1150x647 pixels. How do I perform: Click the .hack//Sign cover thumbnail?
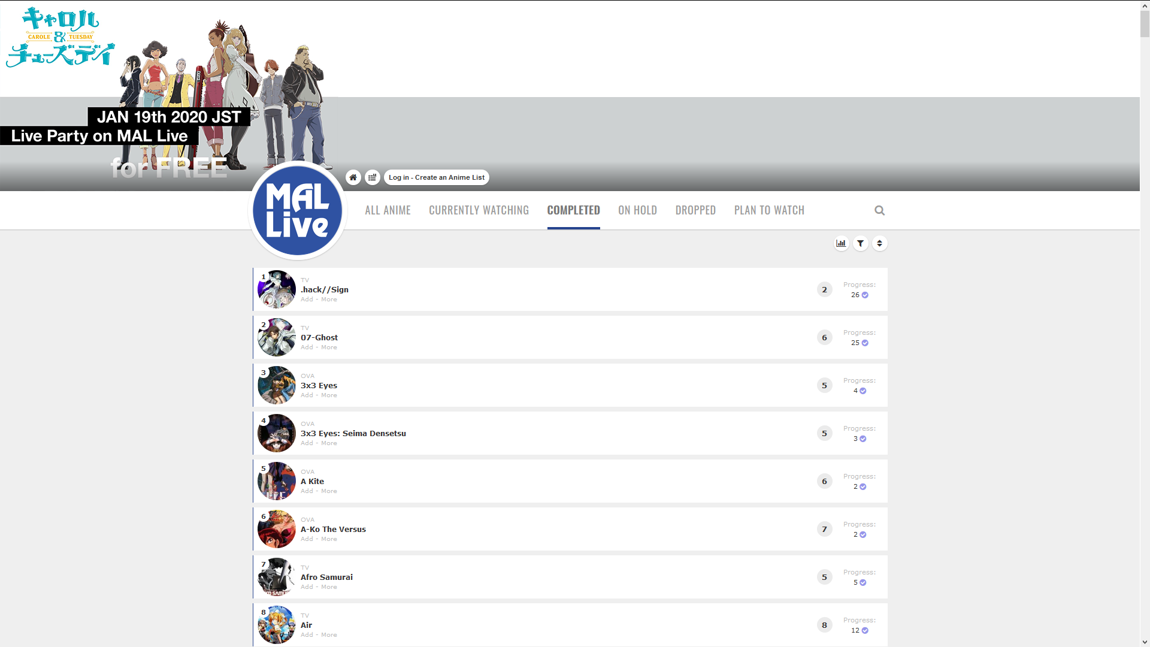(276, 289)
